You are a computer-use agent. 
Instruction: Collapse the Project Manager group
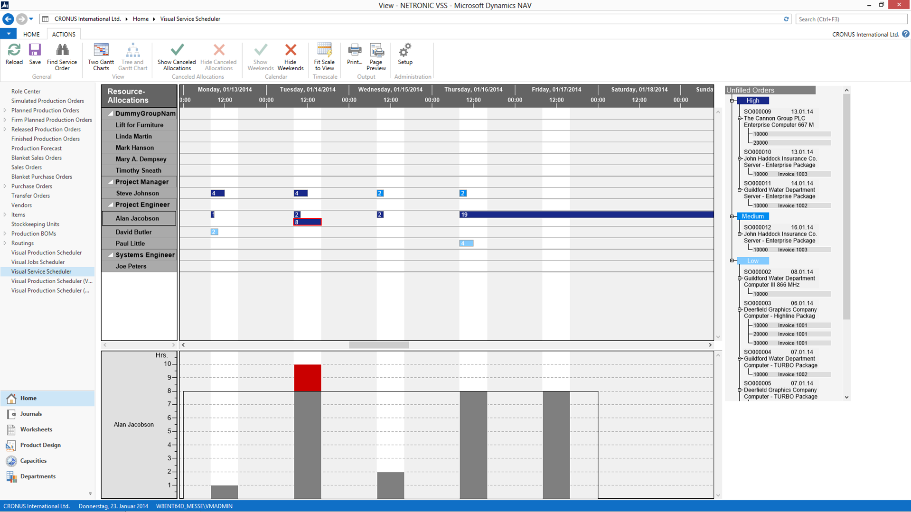click(110, 182)
